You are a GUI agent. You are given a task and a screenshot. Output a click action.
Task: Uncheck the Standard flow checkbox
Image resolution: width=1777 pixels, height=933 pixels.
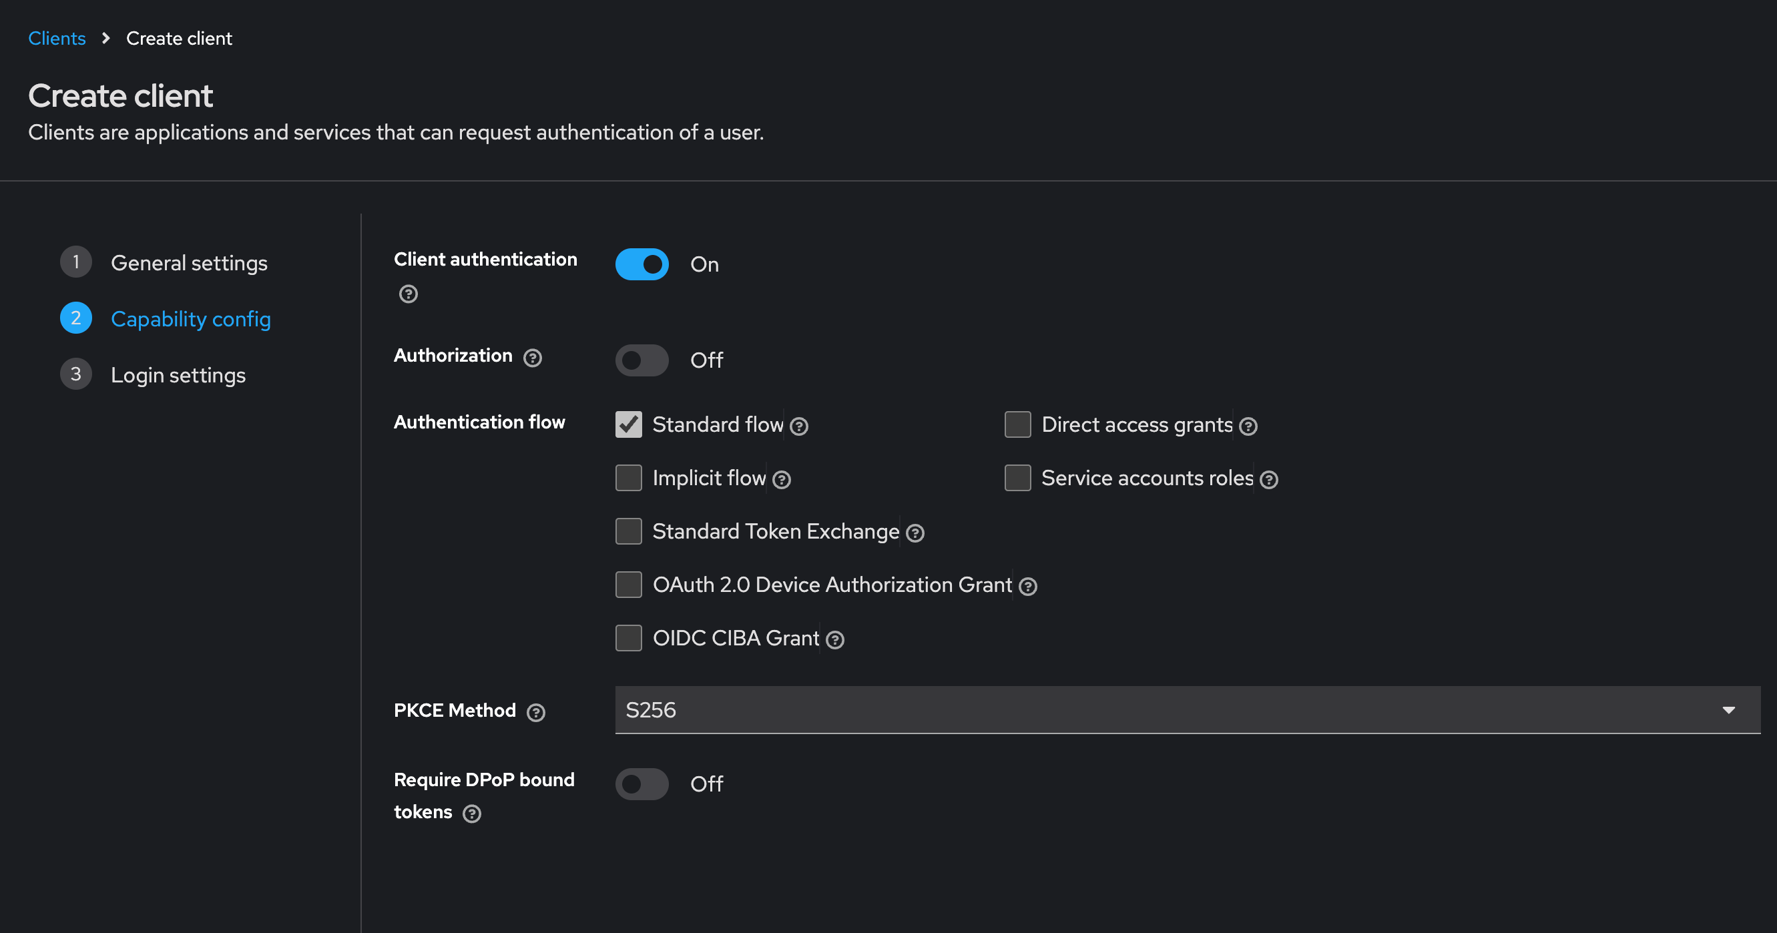(x=627, y=424)
